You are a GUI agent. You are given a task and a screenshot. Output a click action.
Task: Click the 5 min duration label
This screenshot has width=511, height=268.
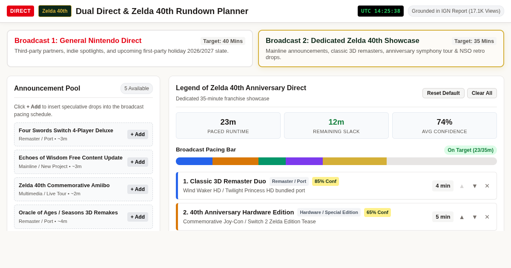coord(443,217)
